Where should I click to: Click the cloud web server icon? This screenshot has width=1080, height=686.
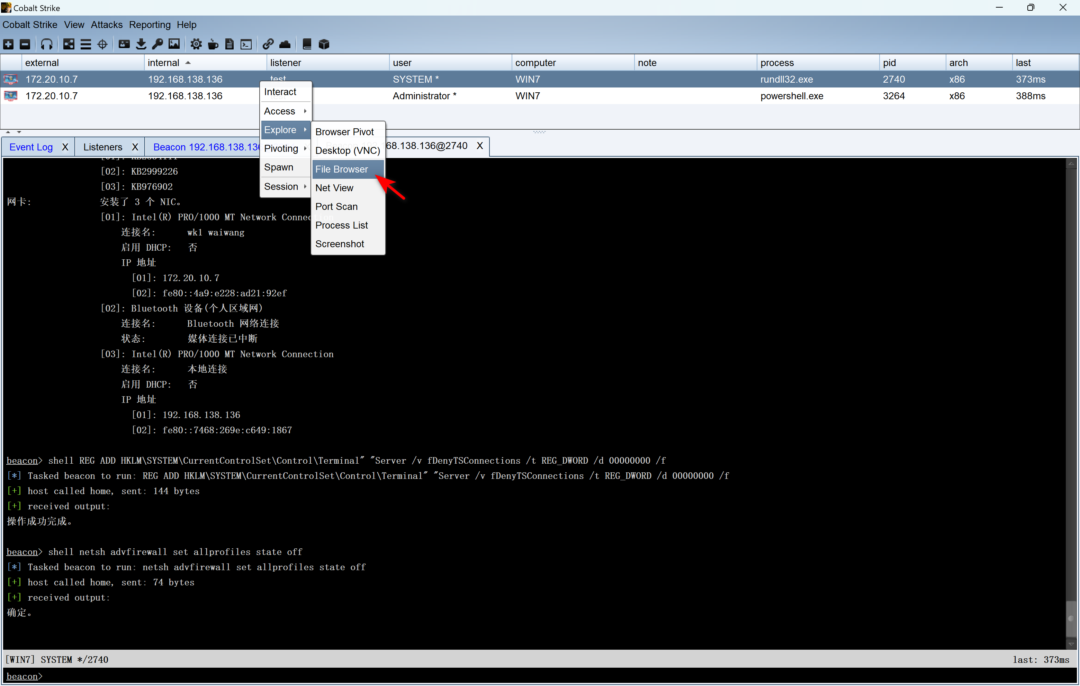[285, 44]
